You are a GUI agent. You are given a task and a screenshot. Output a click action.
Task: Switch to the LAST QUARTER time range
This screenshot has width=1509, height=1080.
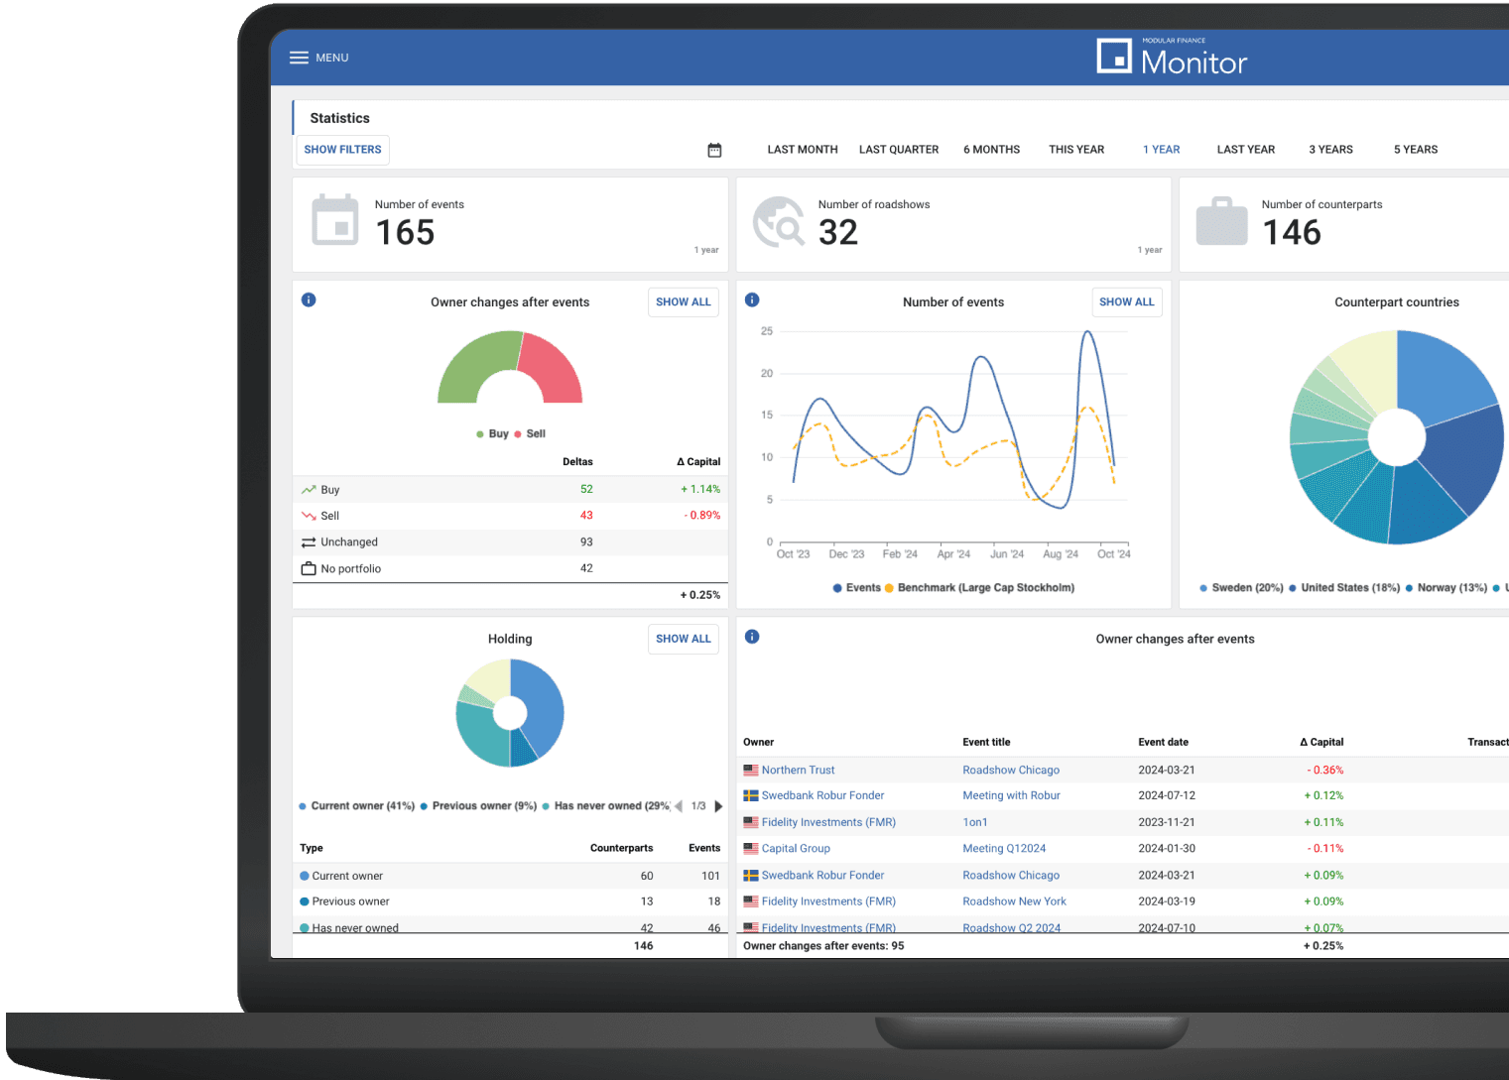tap(898, 149)
